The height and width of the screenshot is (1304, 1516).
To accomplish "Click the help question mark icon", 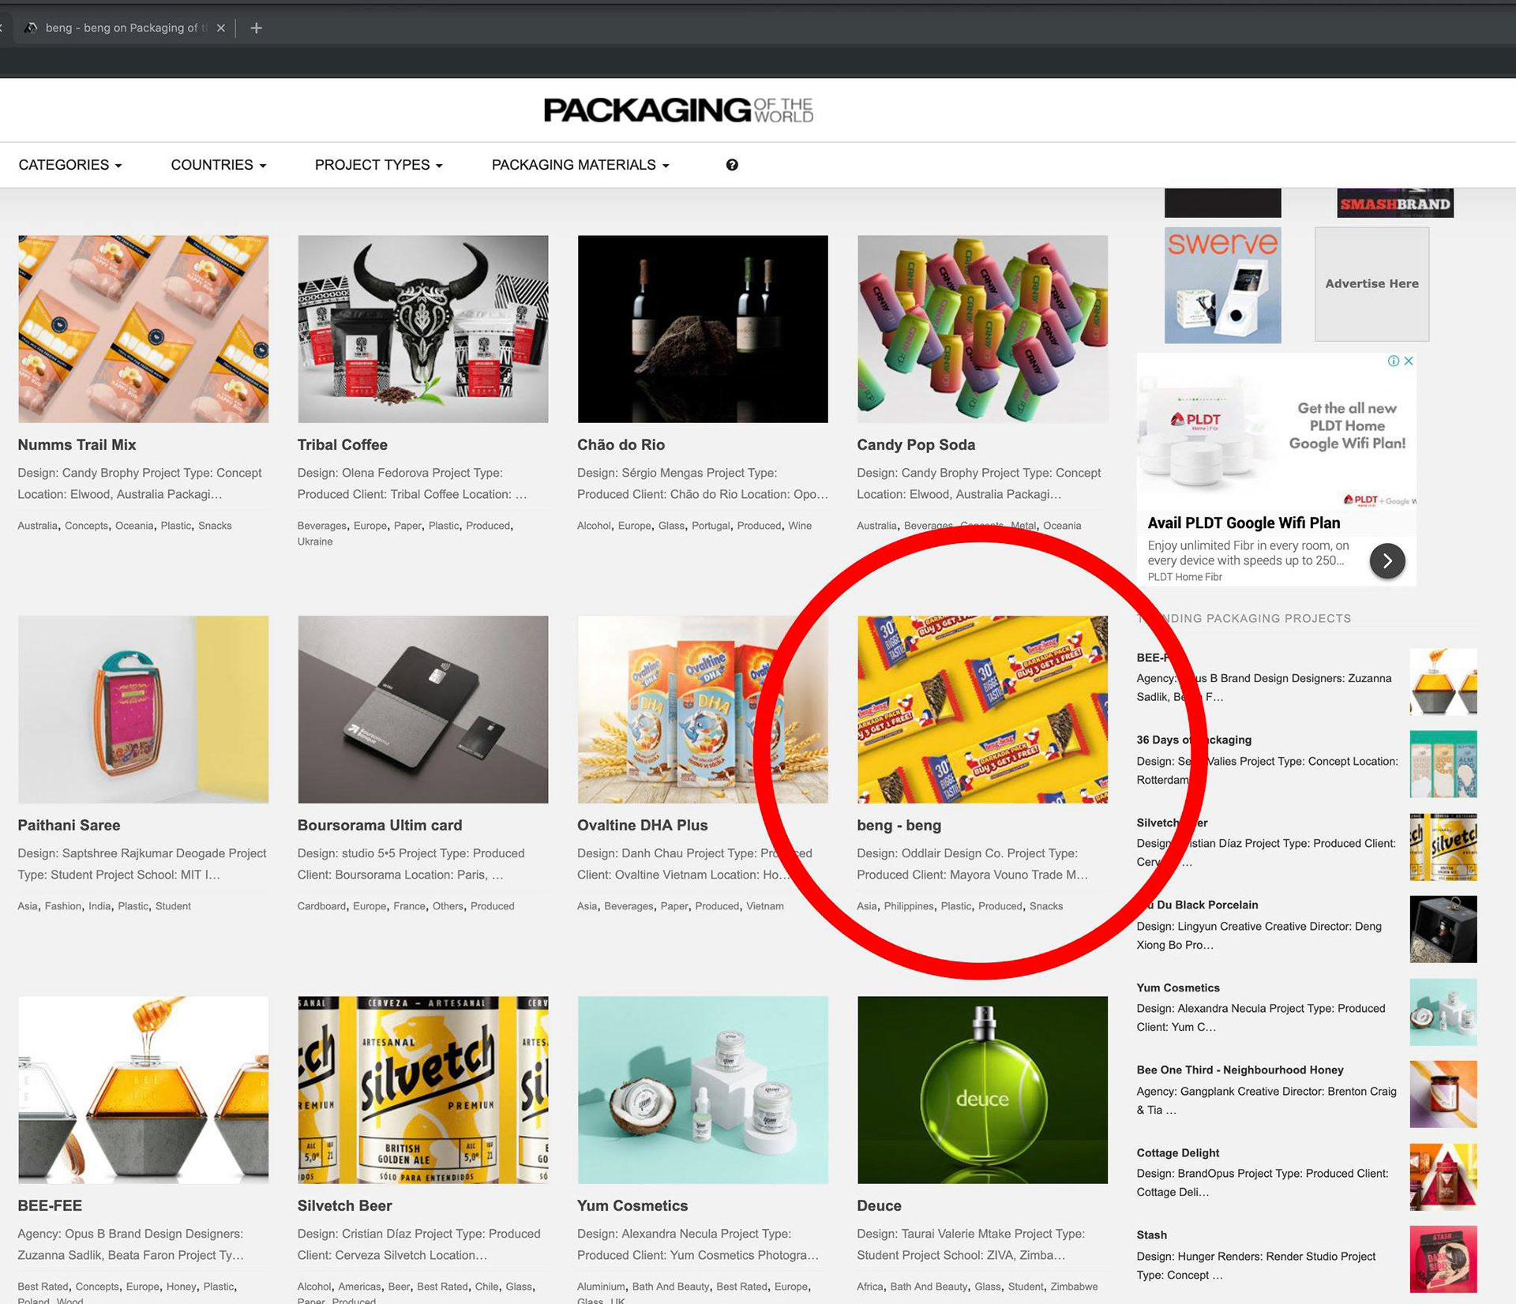I will click(x=732, y=165).
